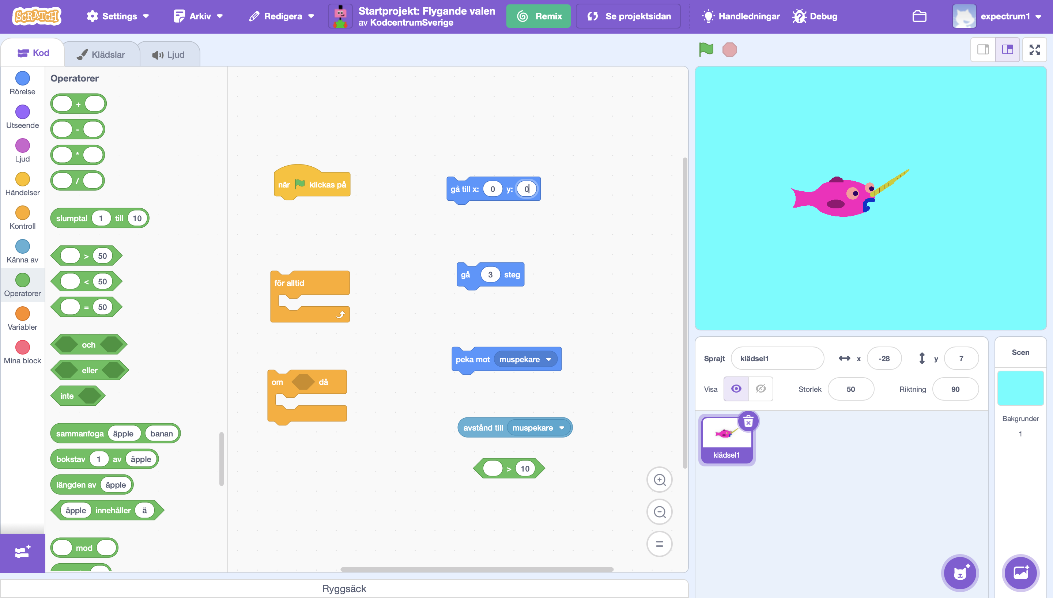The height and width of the screenshot is (598, 1053).
Task: Click the green flag to run
Action: click(706, 50)
